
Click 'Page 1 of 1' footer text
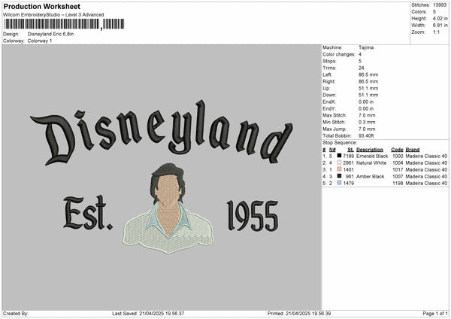click(435, 313)
